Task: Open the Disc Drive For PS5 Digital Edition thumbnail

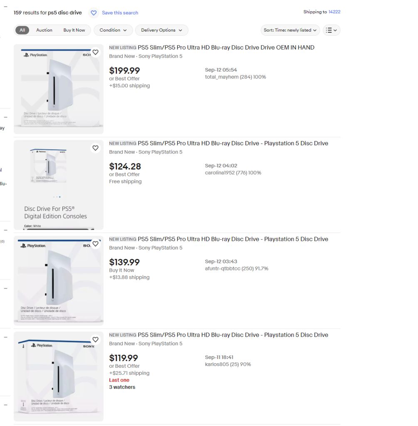Action: 59,185
